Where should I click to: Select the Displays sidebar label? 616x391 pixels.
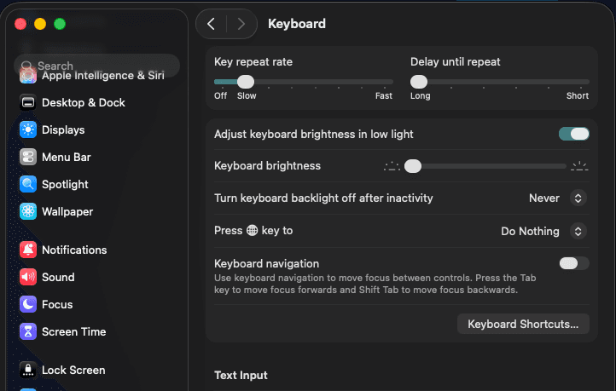[63, 129]
